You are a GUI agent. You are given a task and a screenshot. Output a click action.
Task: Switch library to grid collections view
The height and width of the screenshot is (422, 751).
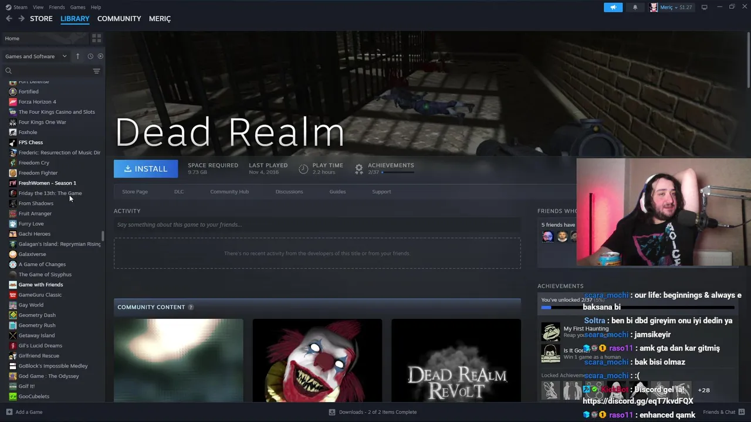(x=96, y=38)
